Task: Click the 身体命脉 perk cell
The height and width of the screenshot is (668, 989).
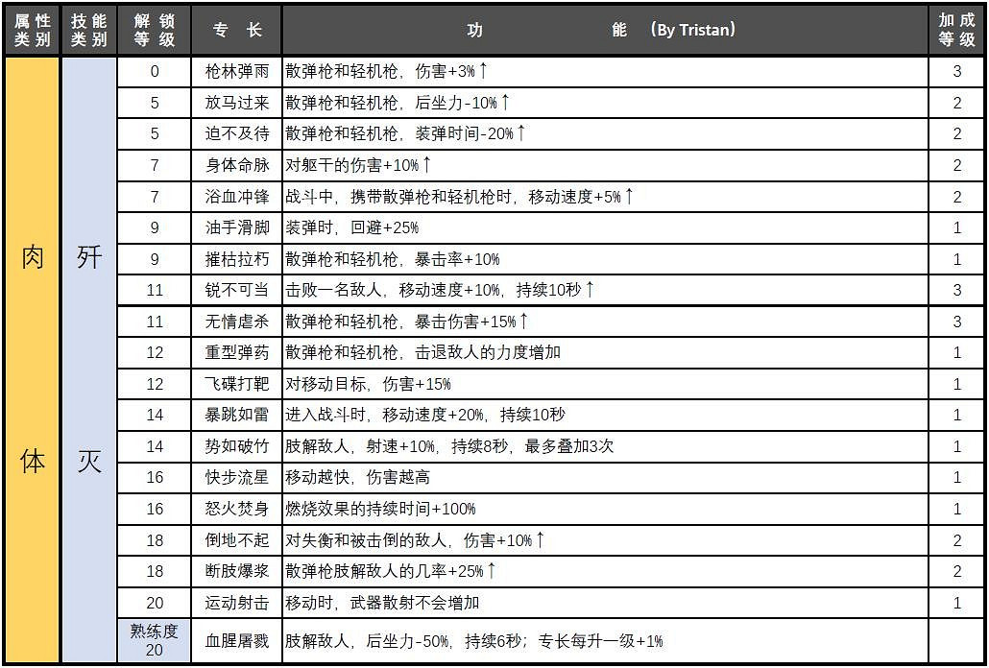Action: point(235,165)
